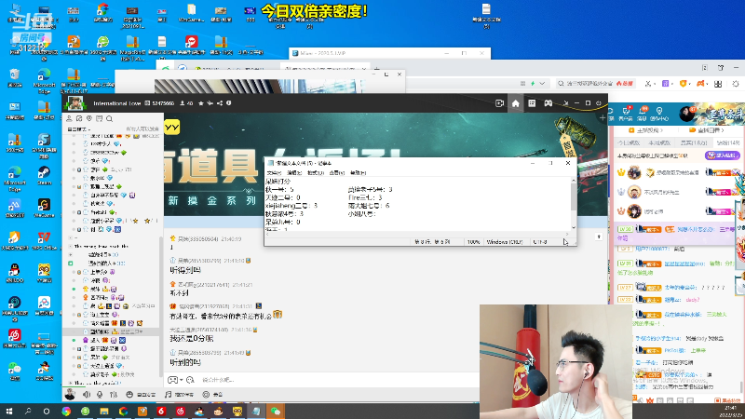Viewport: 745px width, 419px height.
Task: Click the plus icon at banner top-right
Action: (x=603, y=117)
